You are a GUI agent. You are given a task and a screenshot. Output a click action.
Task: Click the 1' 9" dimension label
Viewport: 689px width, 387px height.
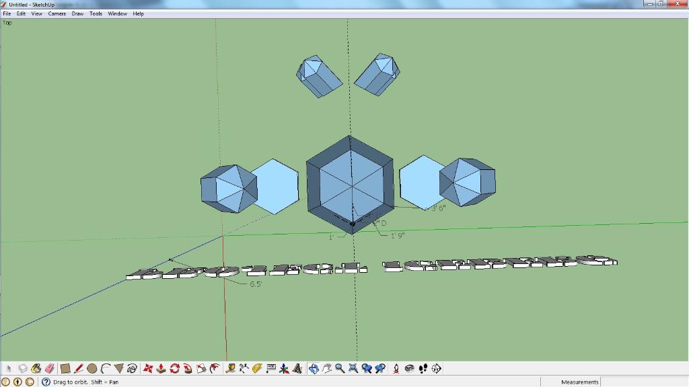pos(398,236)
